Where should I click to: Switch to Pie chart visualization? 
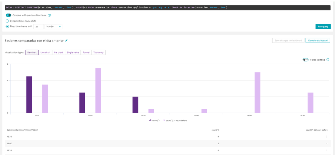pyautogui.click(x=59, y=53)
